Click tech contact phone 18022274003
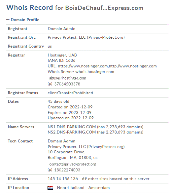Screen dimensions: 169x193 (x=67, y=170)
